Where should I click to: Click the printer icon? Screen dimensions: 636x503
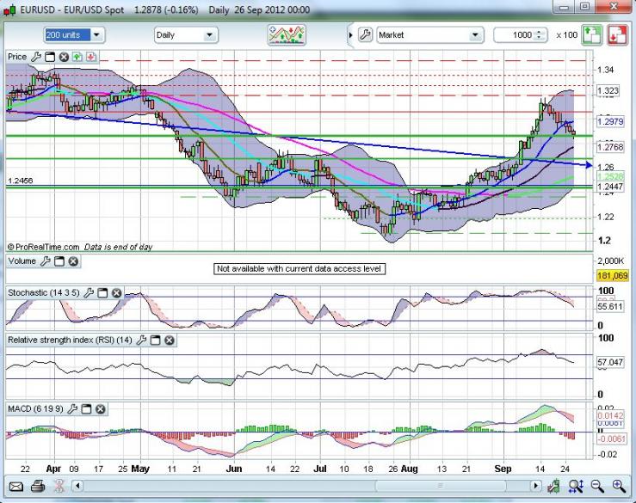(38, 486)
